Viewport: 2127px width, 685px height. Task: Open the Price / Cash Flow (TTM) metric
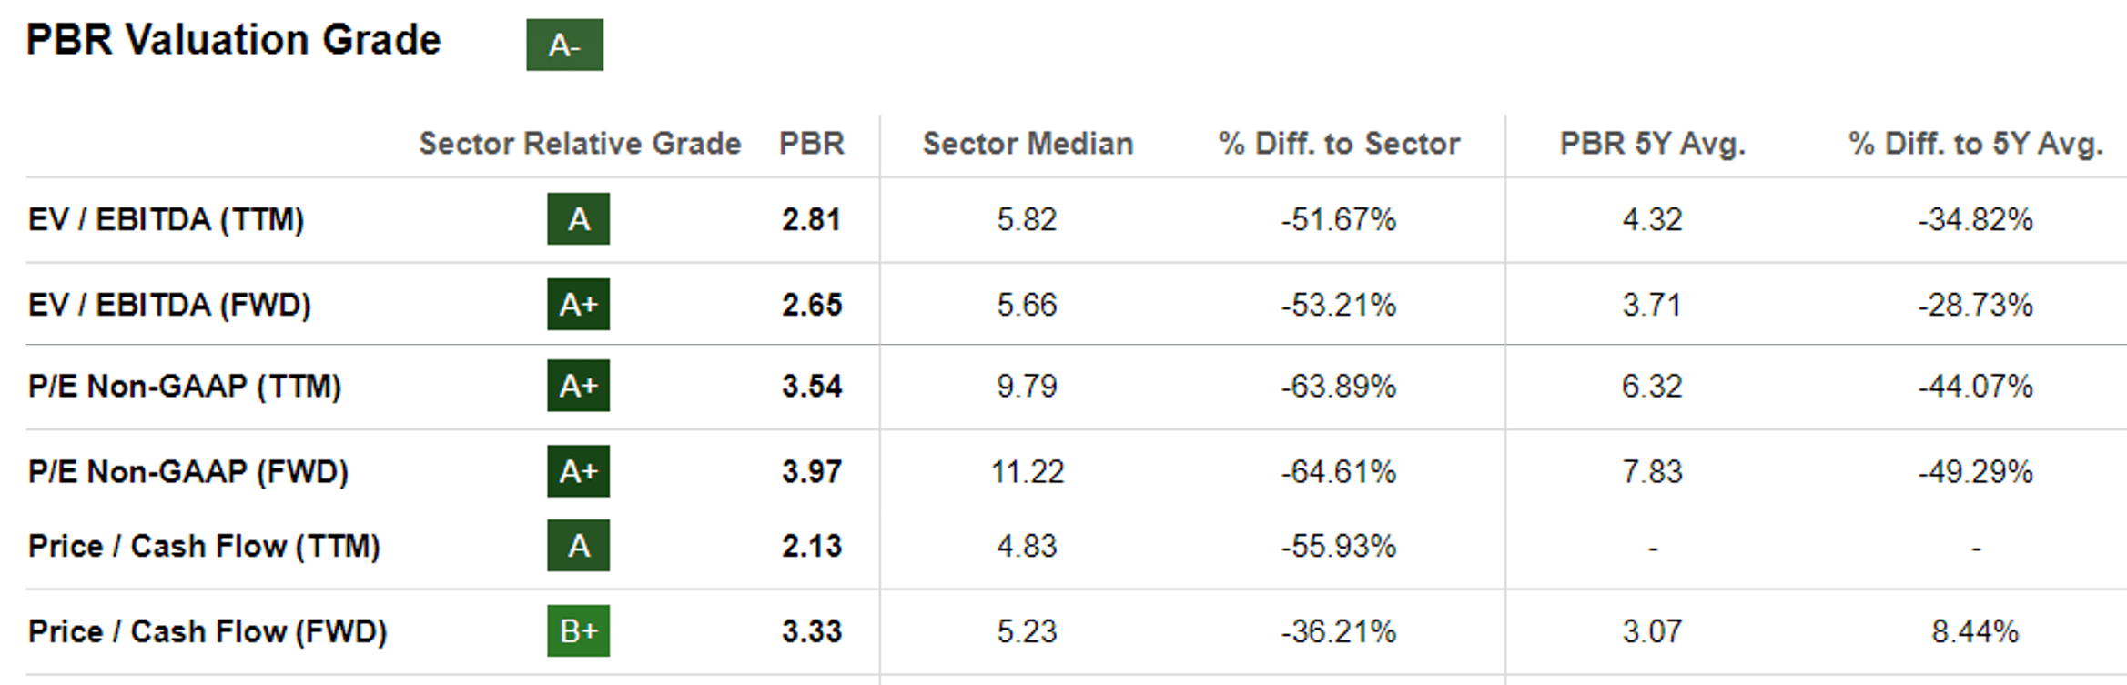204,546
